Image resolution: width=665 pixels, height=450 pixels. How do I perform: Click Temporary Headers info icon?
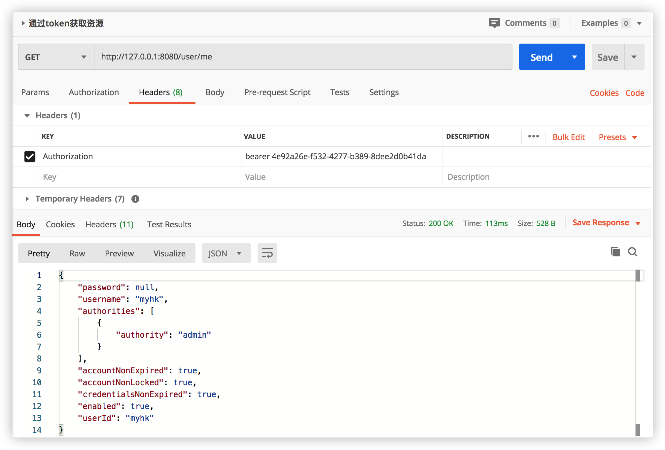(135, 199)
